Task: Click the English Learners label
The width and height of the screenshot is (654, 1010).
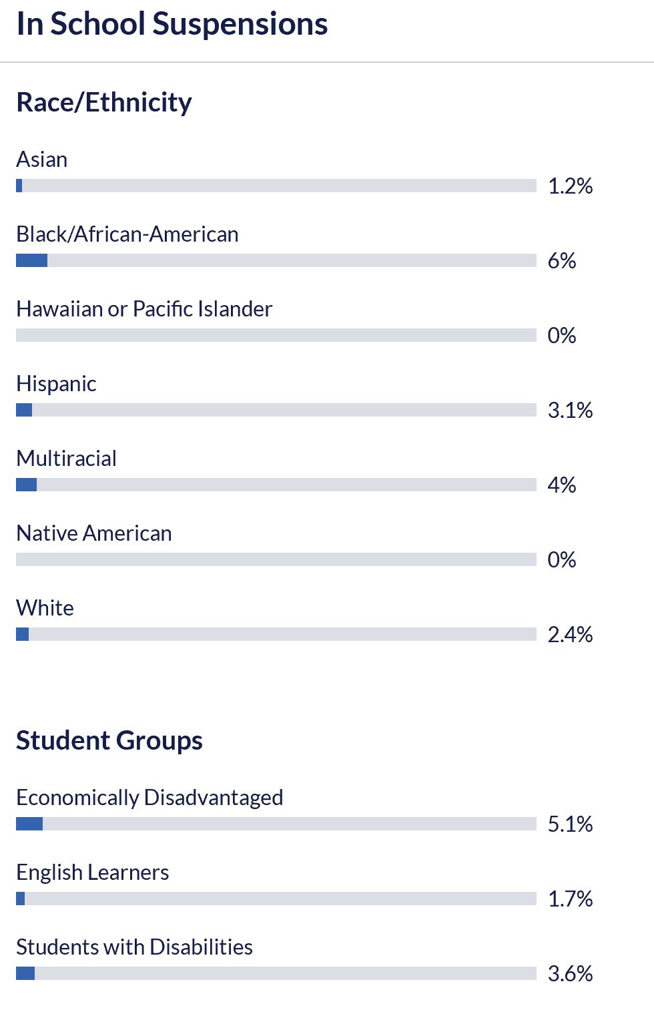Action: 92,872
